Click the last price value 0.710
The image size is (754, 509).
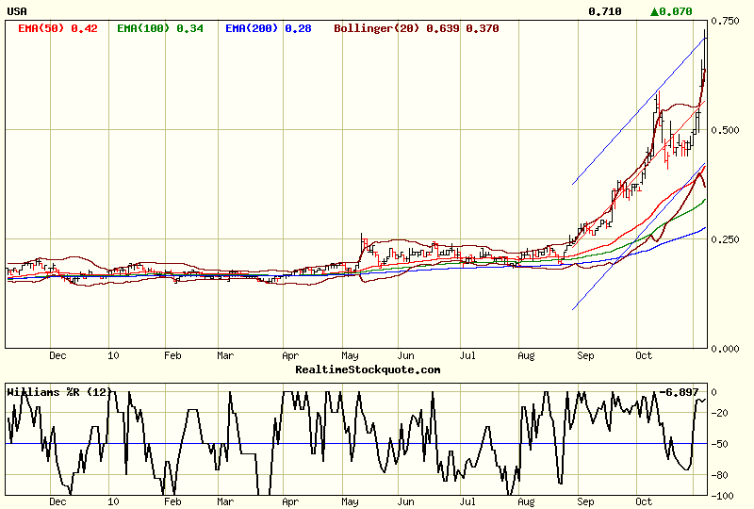pos(604,11)
